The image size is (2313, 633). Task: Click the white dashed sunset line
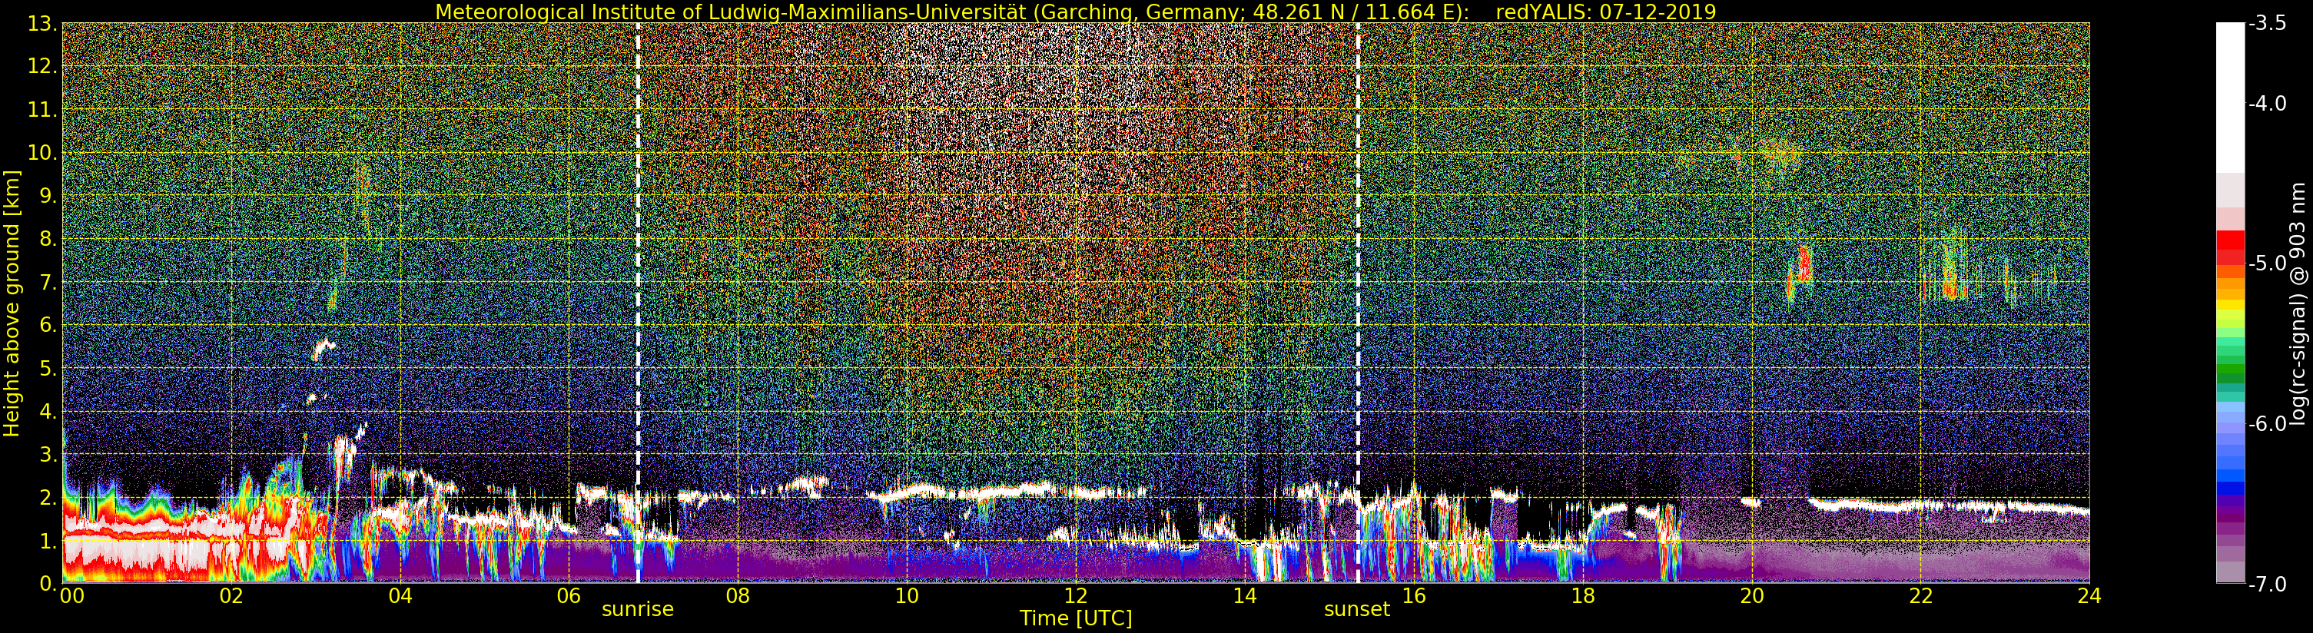(1358, 303)
